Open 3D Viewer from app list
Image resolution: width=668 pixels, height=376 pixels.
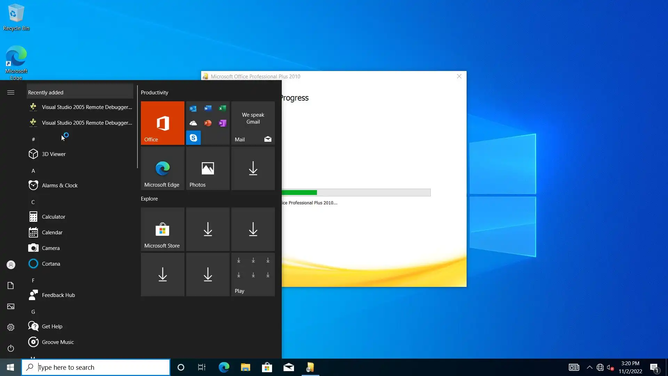pos(54,154)
